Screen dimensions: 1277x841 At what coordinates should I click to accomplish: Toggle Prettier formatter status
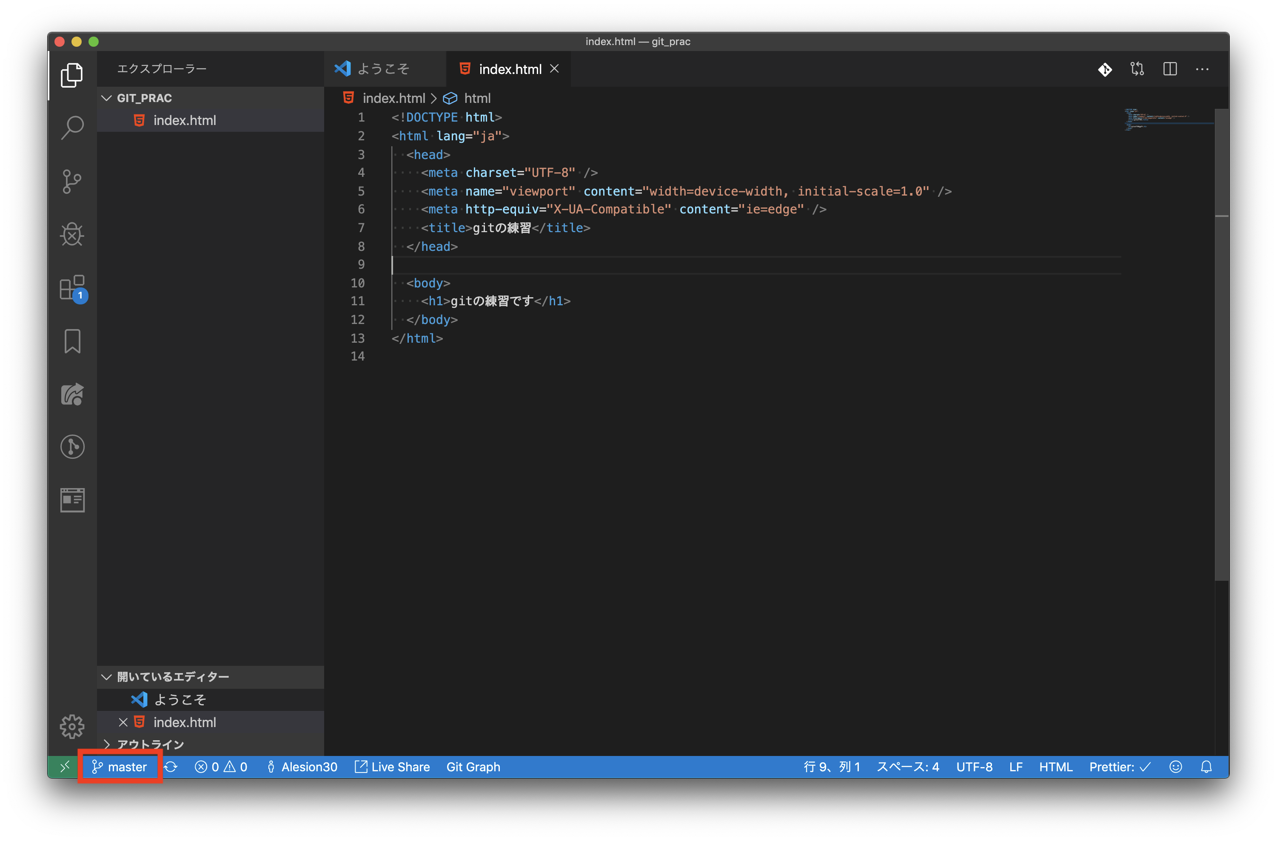point(1119,767)
